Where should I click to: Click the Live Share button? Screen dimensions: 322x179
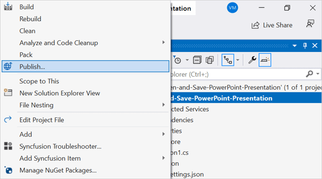point(272,25)
